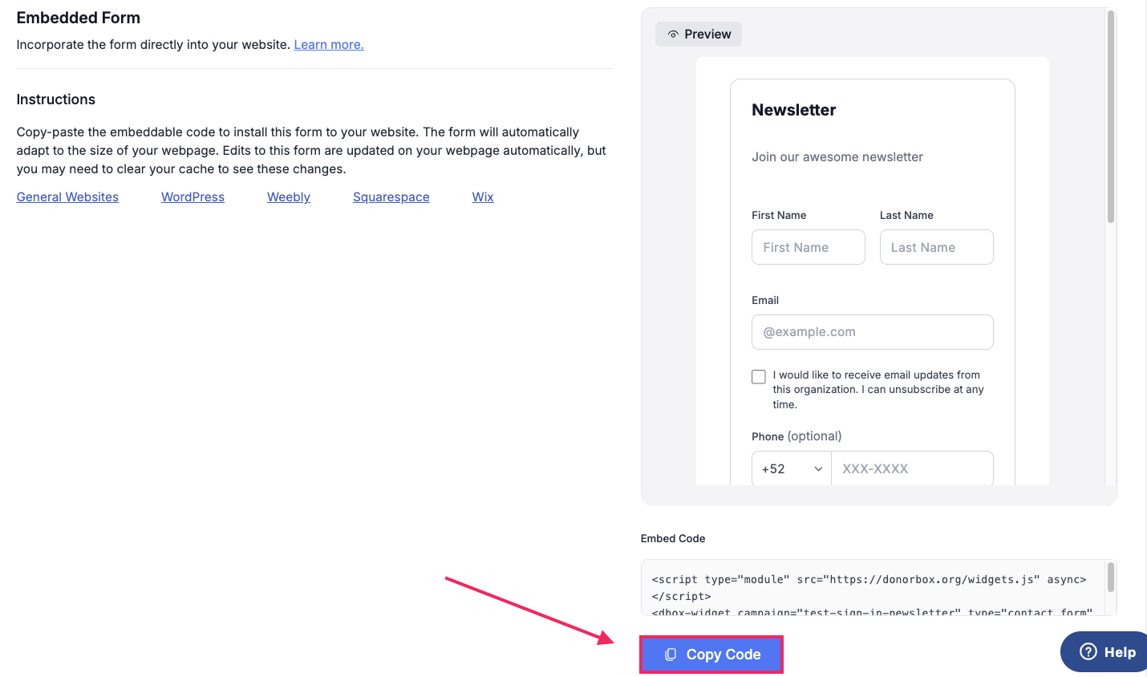
Task: Open the Squarespace embed guide
Action: tap(391, 197)
